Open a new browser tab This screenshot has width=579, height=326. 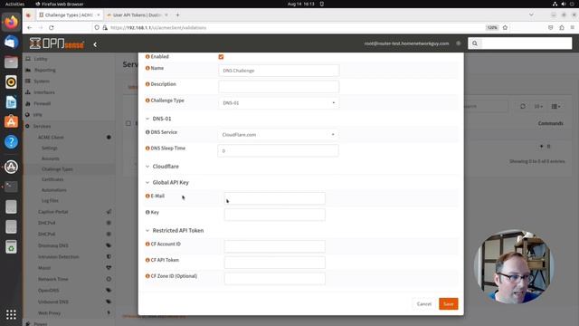click(177, 15)
